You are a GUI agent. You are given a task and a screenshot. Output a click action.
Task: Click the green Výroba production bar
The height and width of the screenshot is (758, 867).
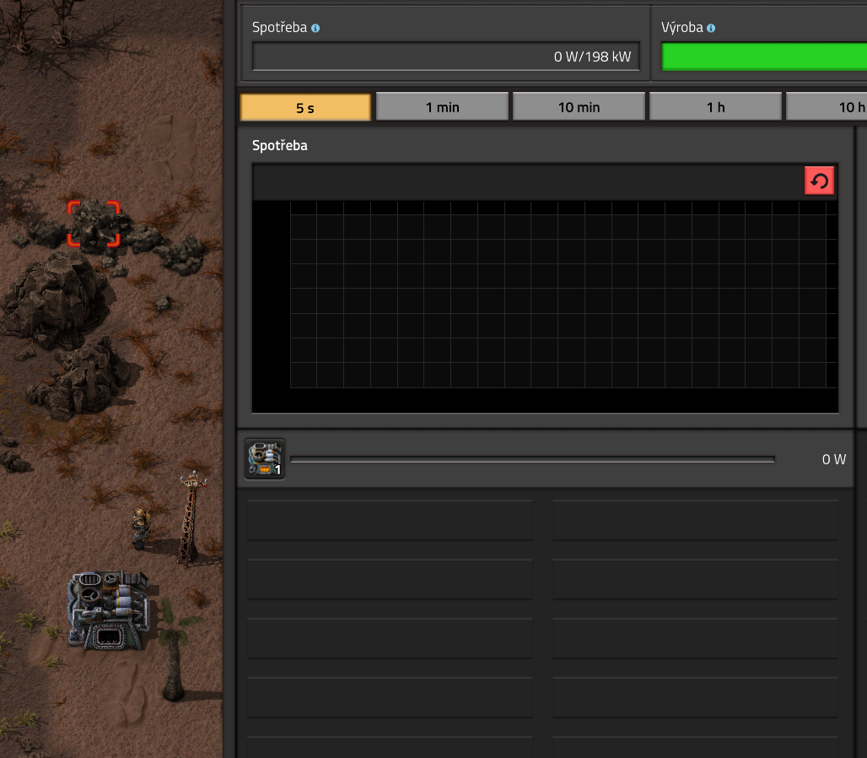(x=763, y=57)
